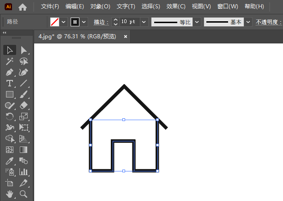Select the Magic Wand tool

click(10, 61)
